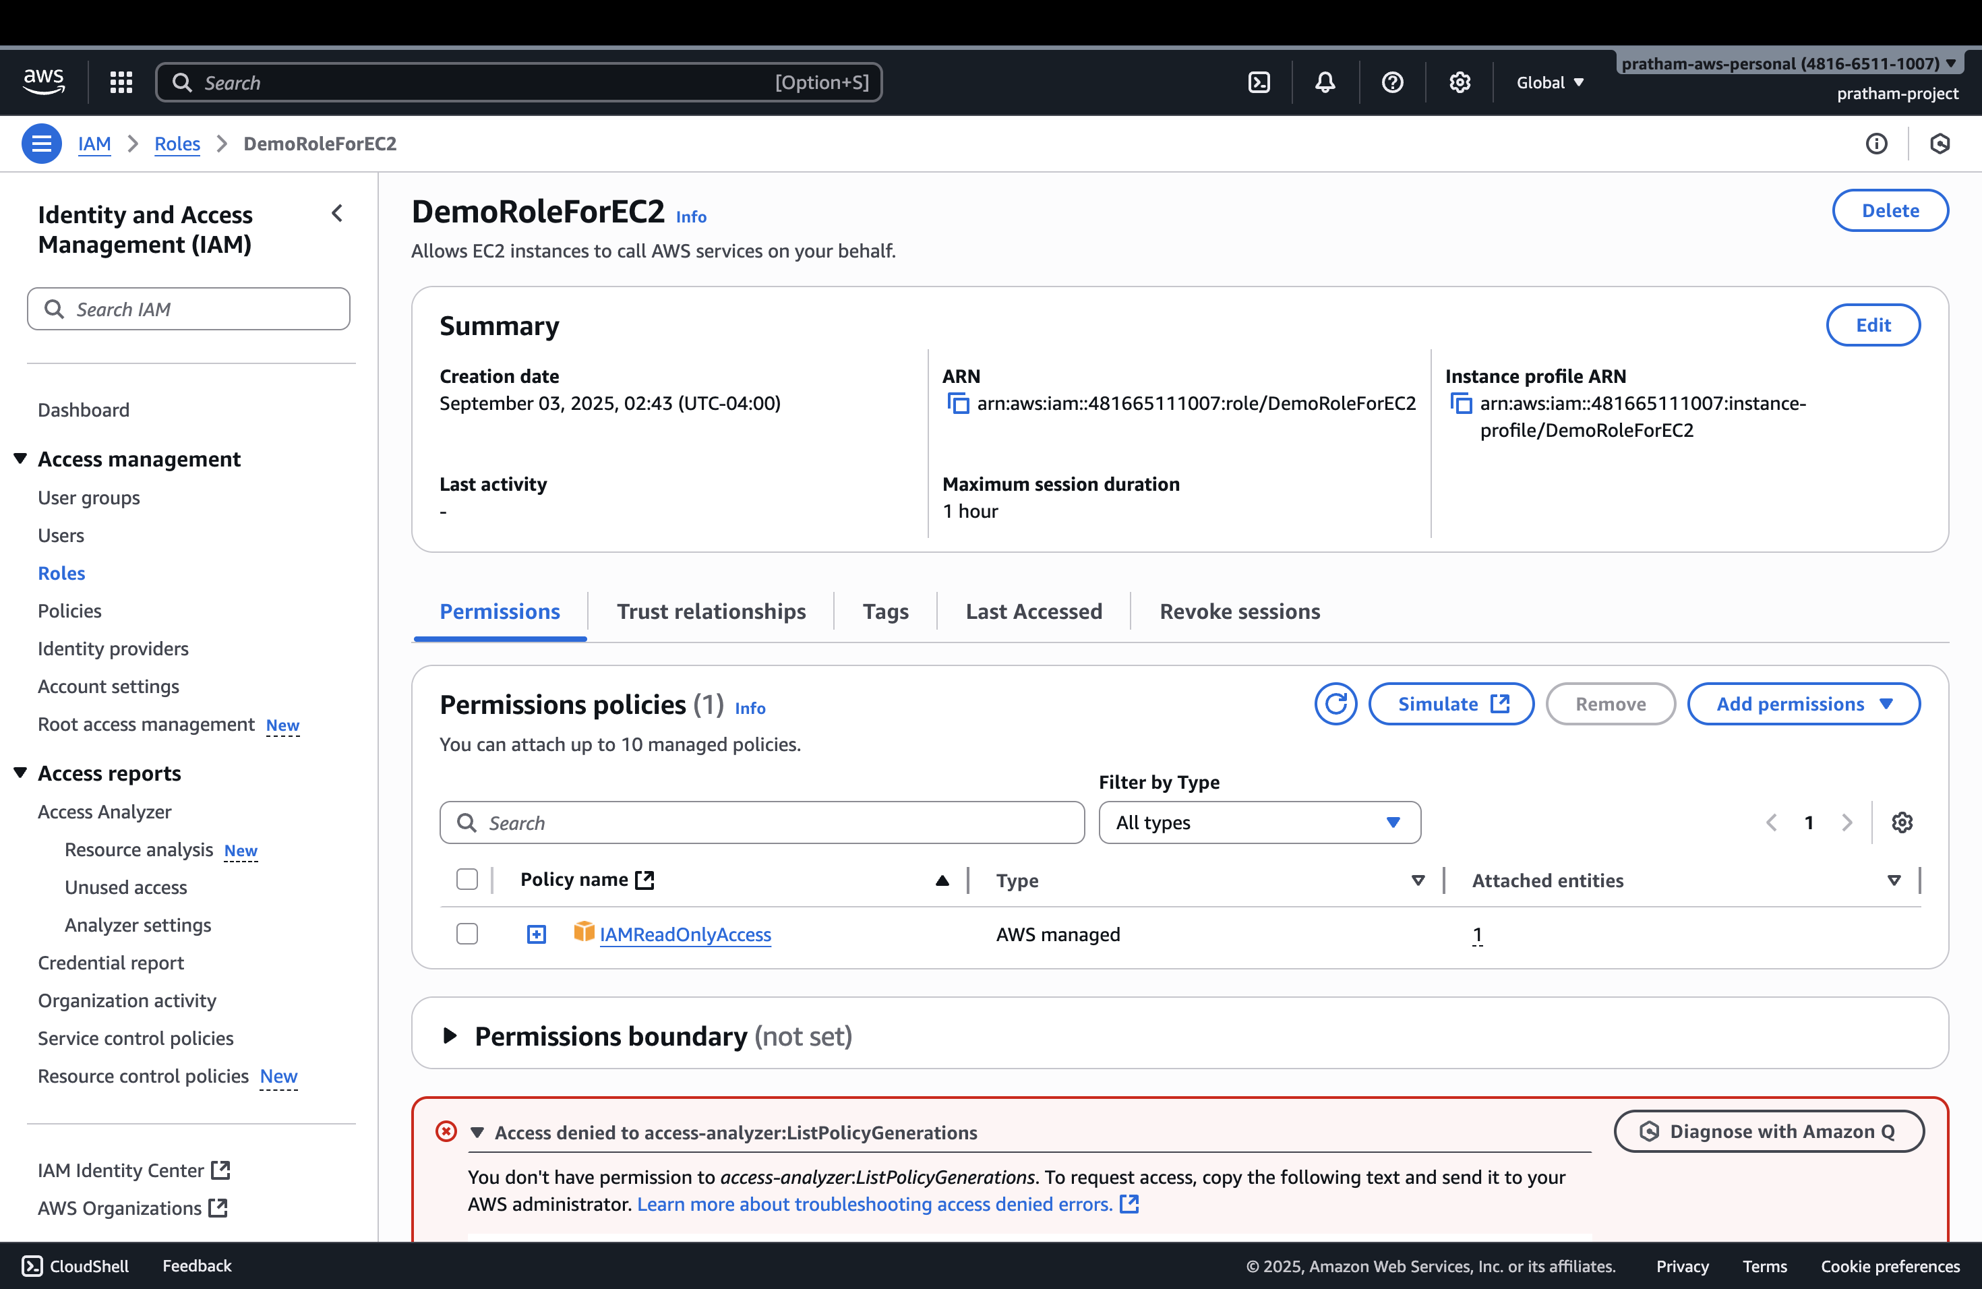The width and height of the screenshot is (1982, 1289).
Task: Open the troubleshooting link's external icon
Action: [x=1129, y=1203]
